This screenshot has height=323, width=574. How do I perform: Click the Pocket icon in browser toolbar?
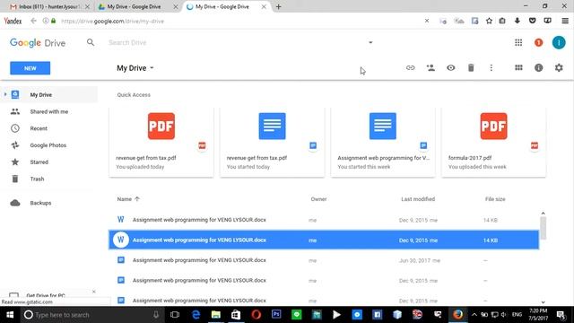(x=532, y=21)
